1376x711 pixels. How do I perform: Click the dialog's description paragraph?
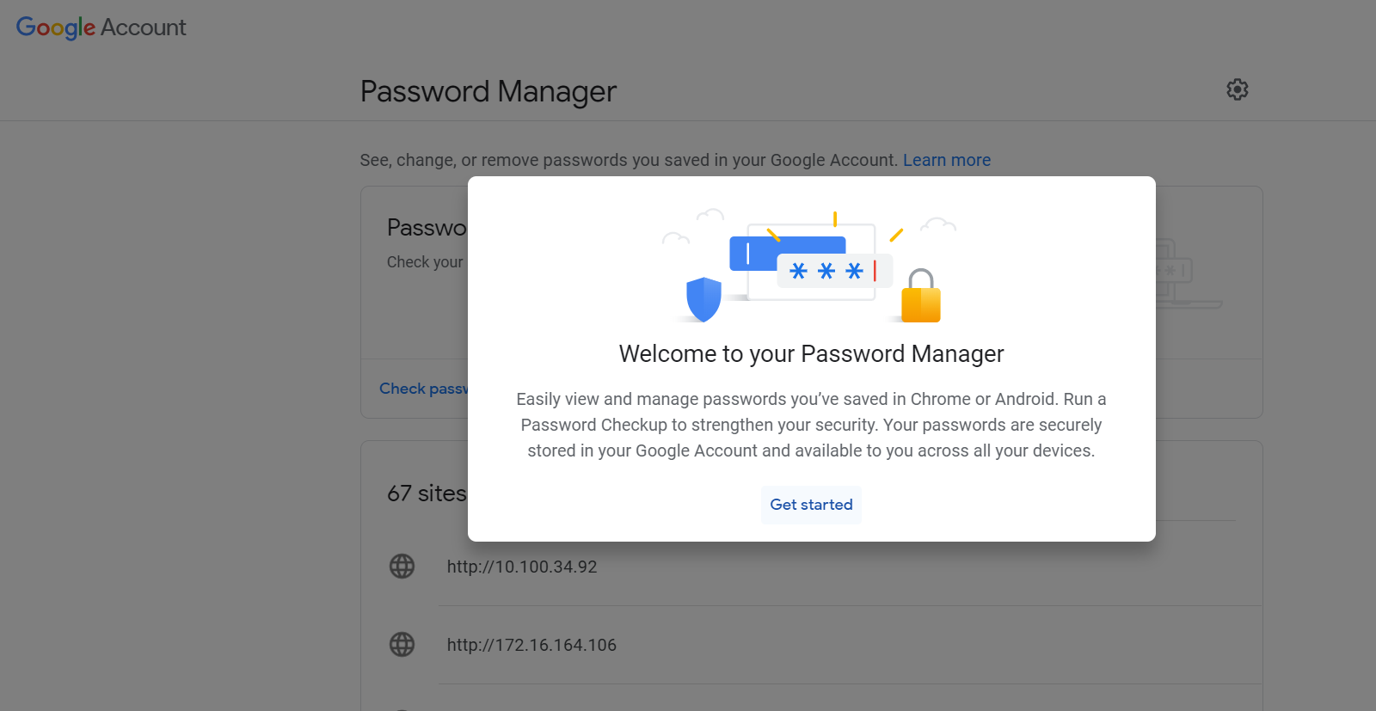(x=811, y=425)
